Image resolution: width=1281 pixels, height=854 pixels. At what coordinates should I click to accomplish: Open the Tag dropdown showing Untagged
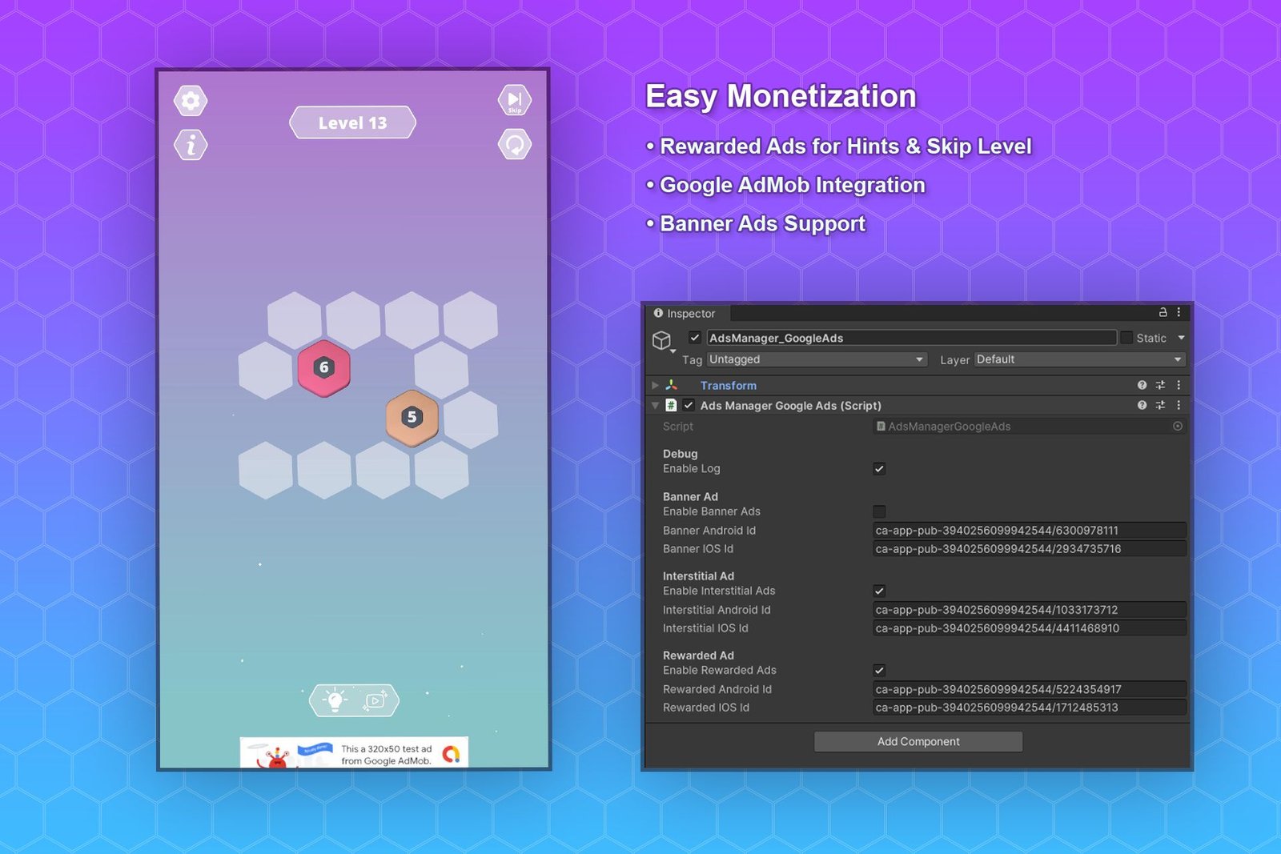click(x=815, y=359)
